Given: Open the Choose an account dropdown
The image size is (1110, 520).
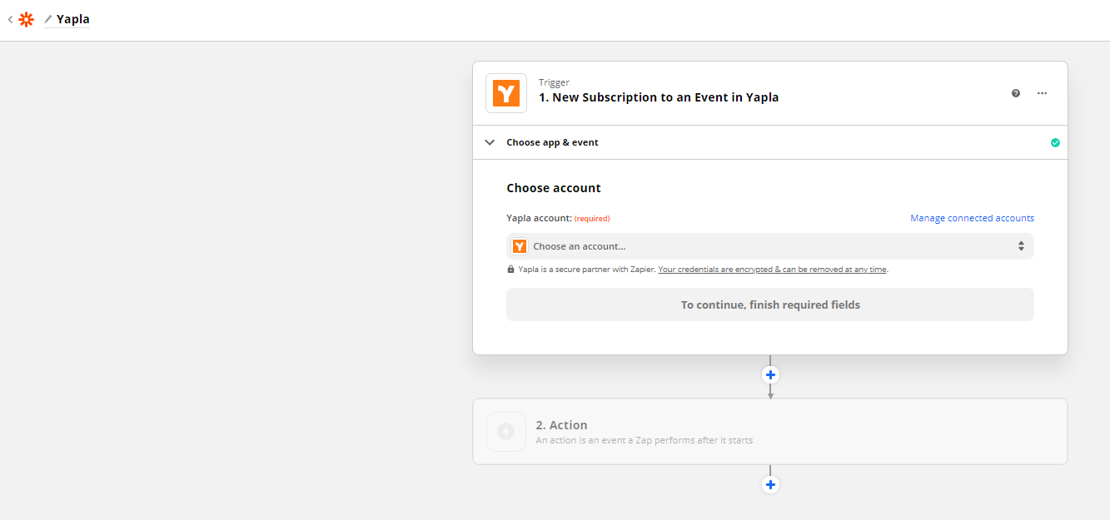Looking at the screenshot, I should (770, 245).
